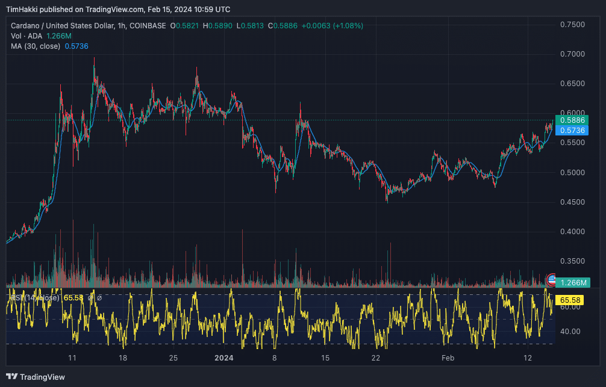
Task: Click the yellow 65.58 RSI value label
Action: 569,299
